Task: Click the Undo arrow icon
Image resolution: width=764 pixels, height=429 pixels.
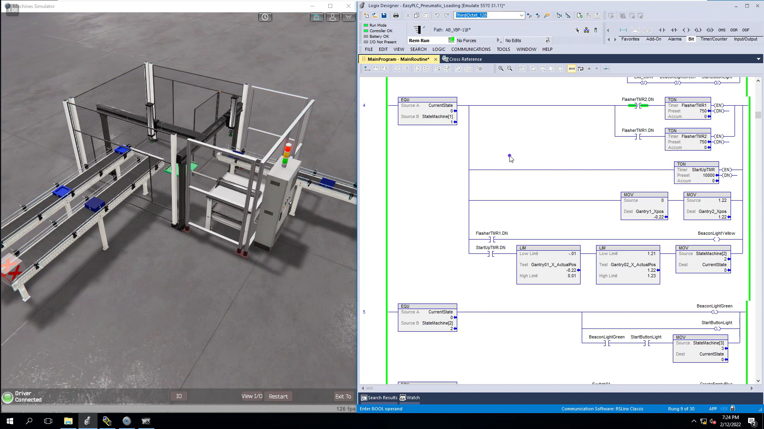Action: click(437, 15)
